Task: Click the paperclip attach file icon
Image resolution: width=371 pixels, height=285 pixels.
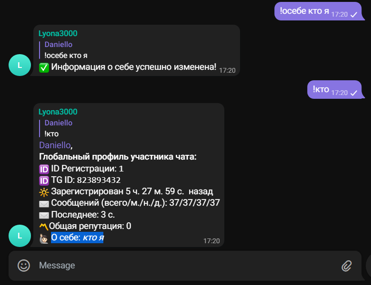Action: pos(347,266)
